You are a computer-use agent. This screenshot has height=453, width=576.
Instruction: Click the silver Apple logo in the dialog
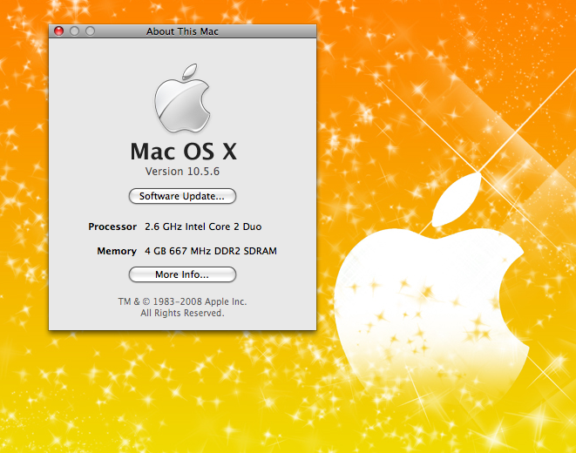point(182,98)
